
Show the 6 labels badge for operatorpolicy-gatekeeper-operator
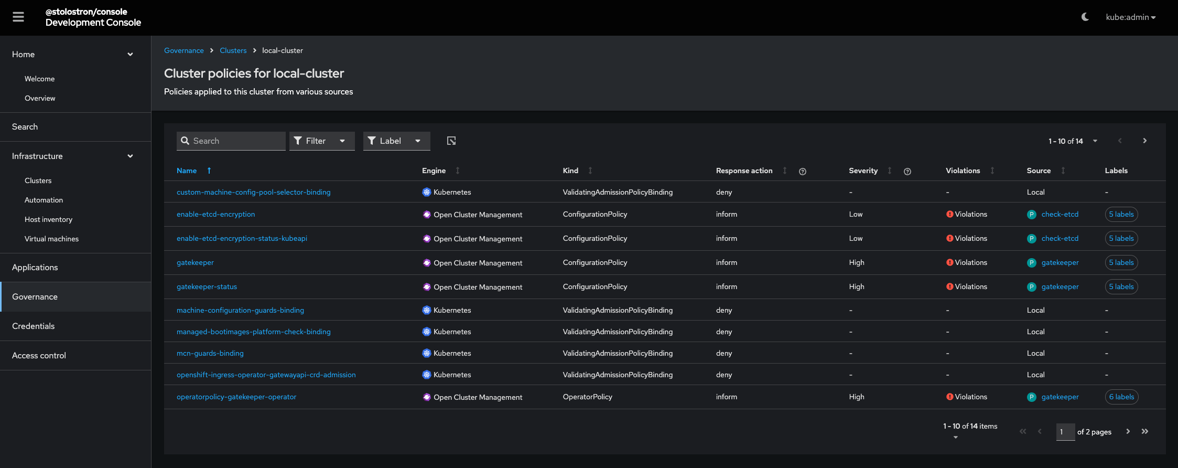pos(1121,397)
